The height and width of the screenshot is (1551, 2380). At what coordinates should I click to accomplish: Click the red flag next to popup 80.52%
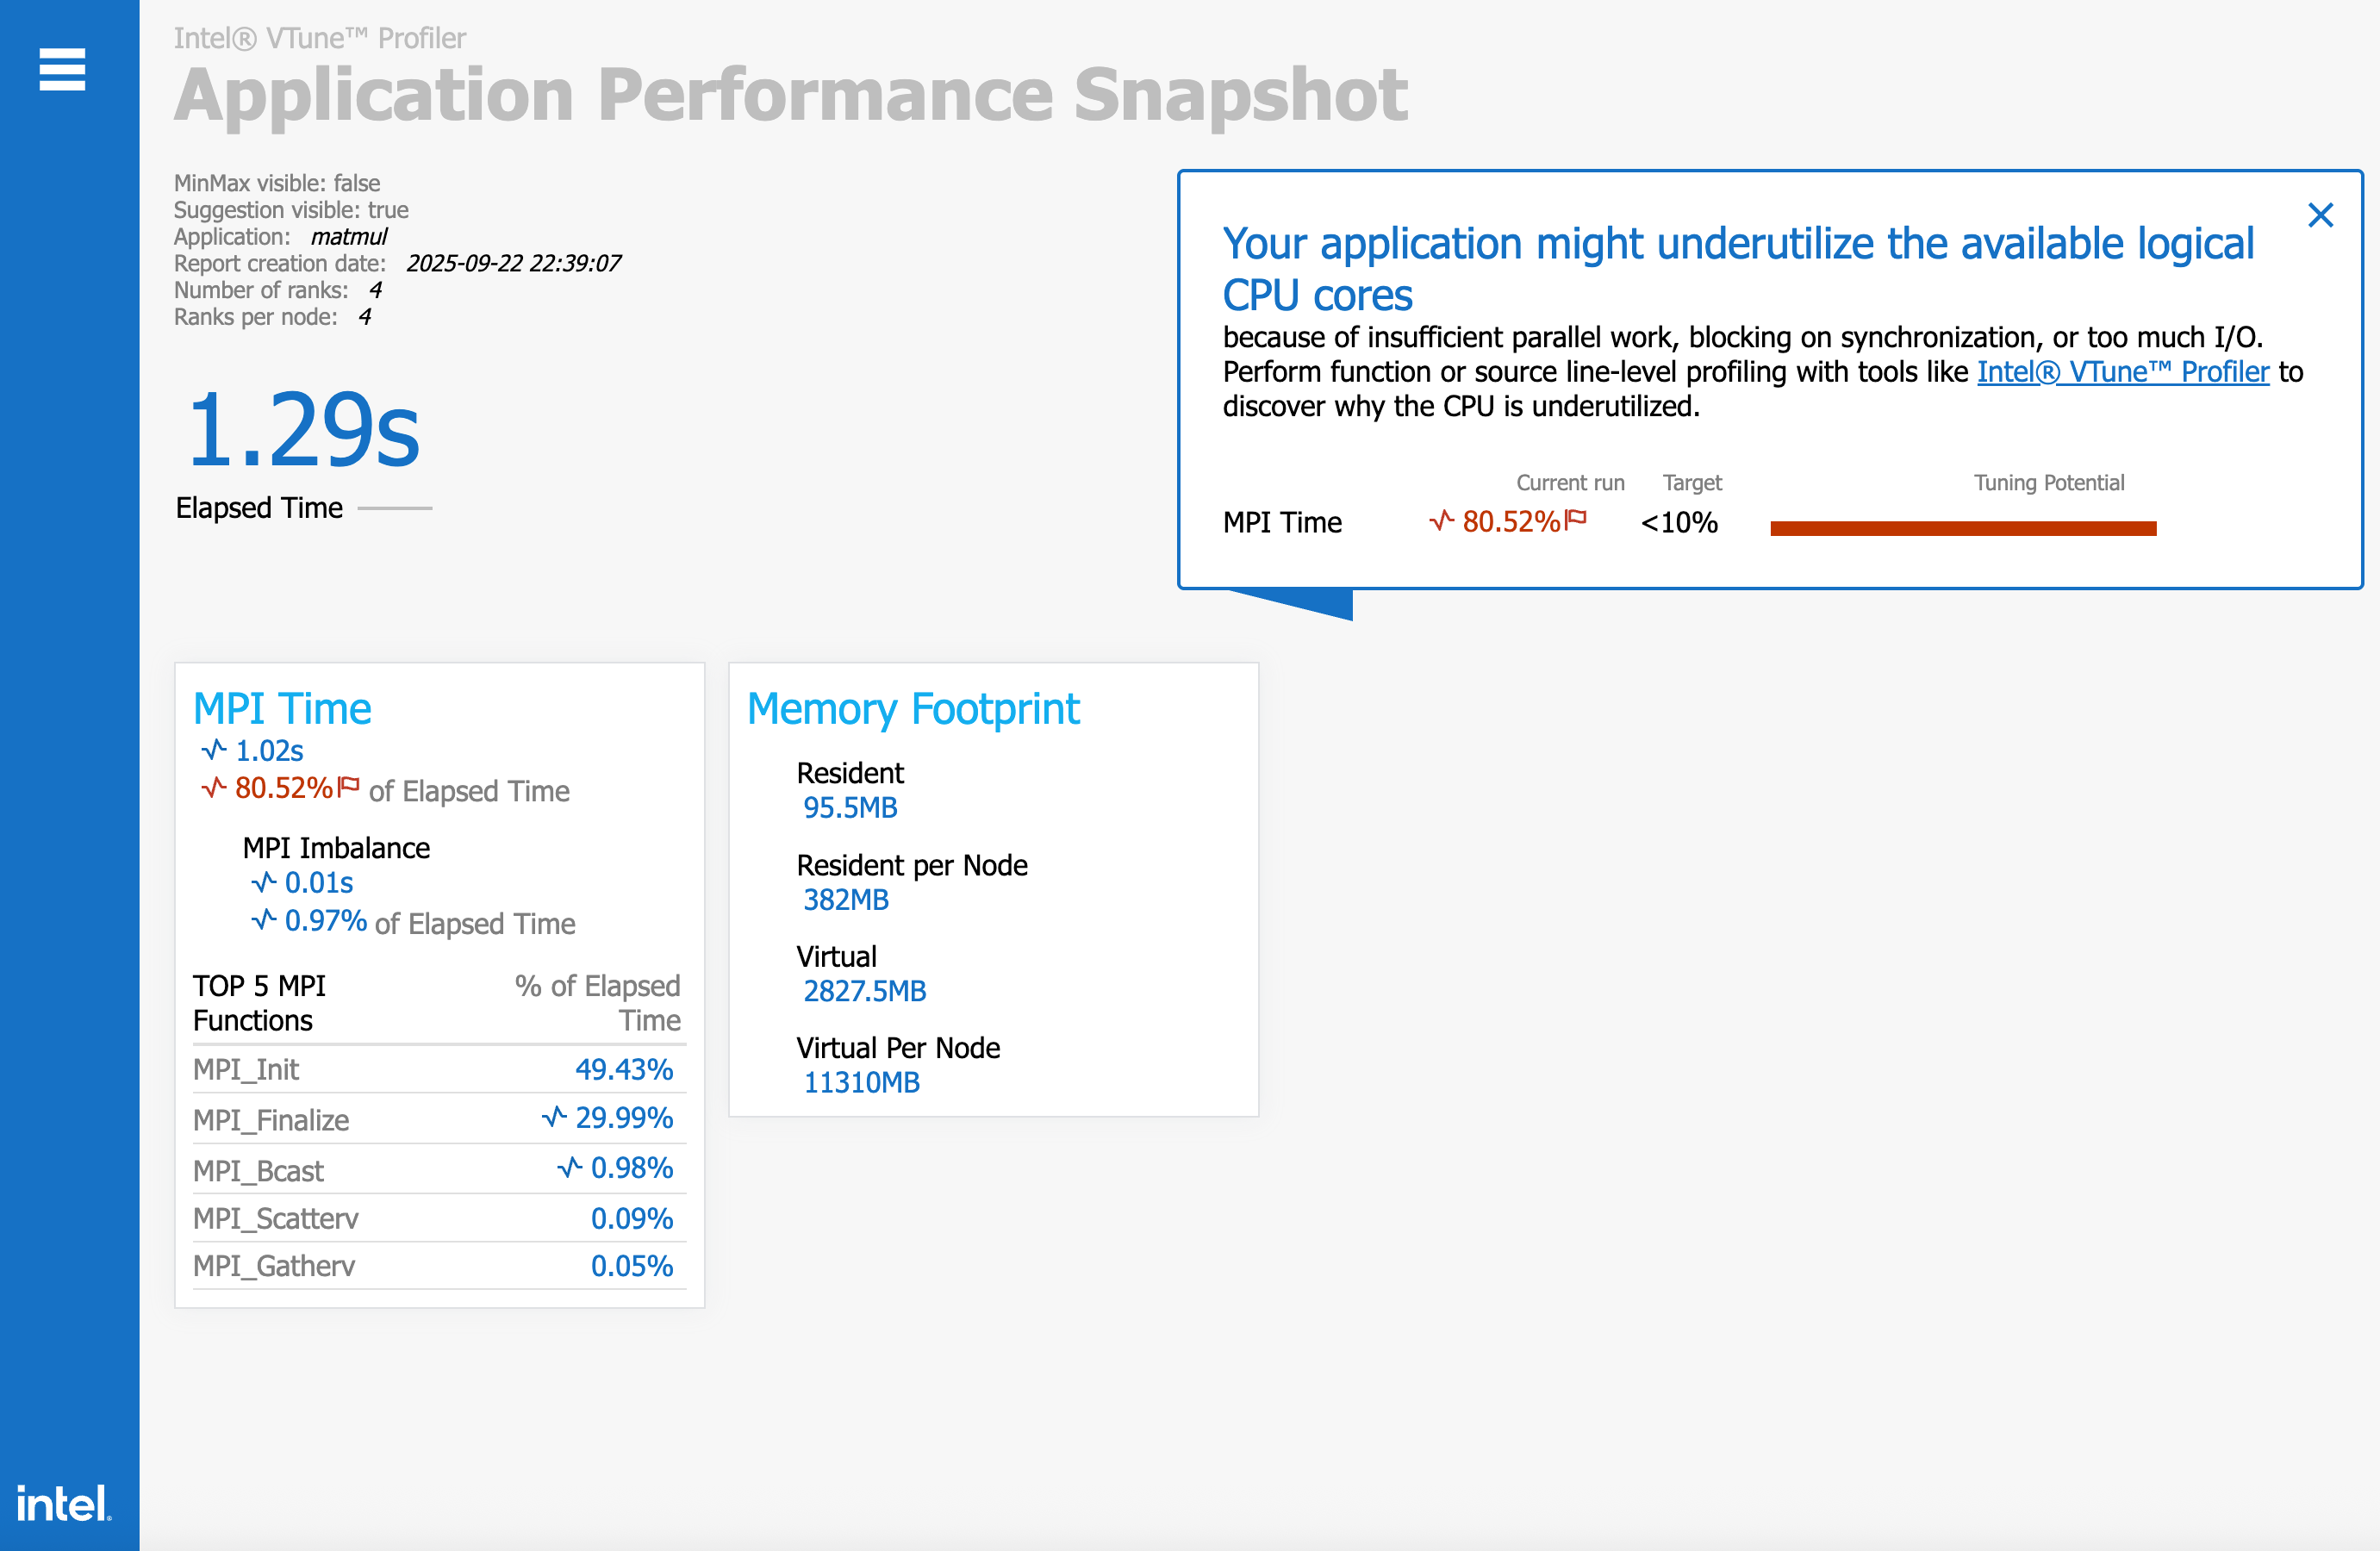coord(1576,519)
